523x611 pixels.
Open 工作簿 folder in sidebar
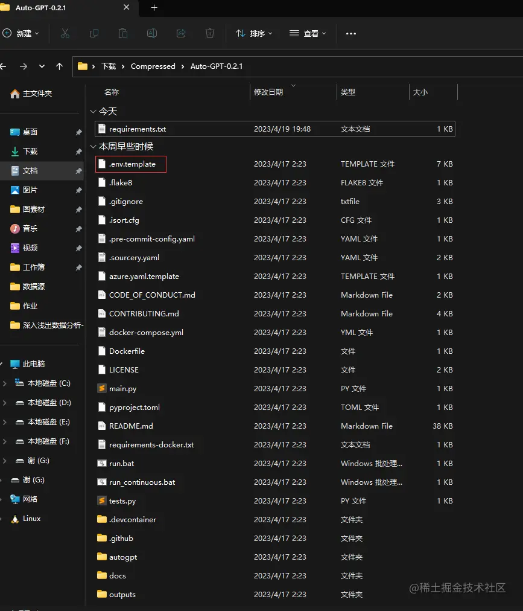(27, 267)
